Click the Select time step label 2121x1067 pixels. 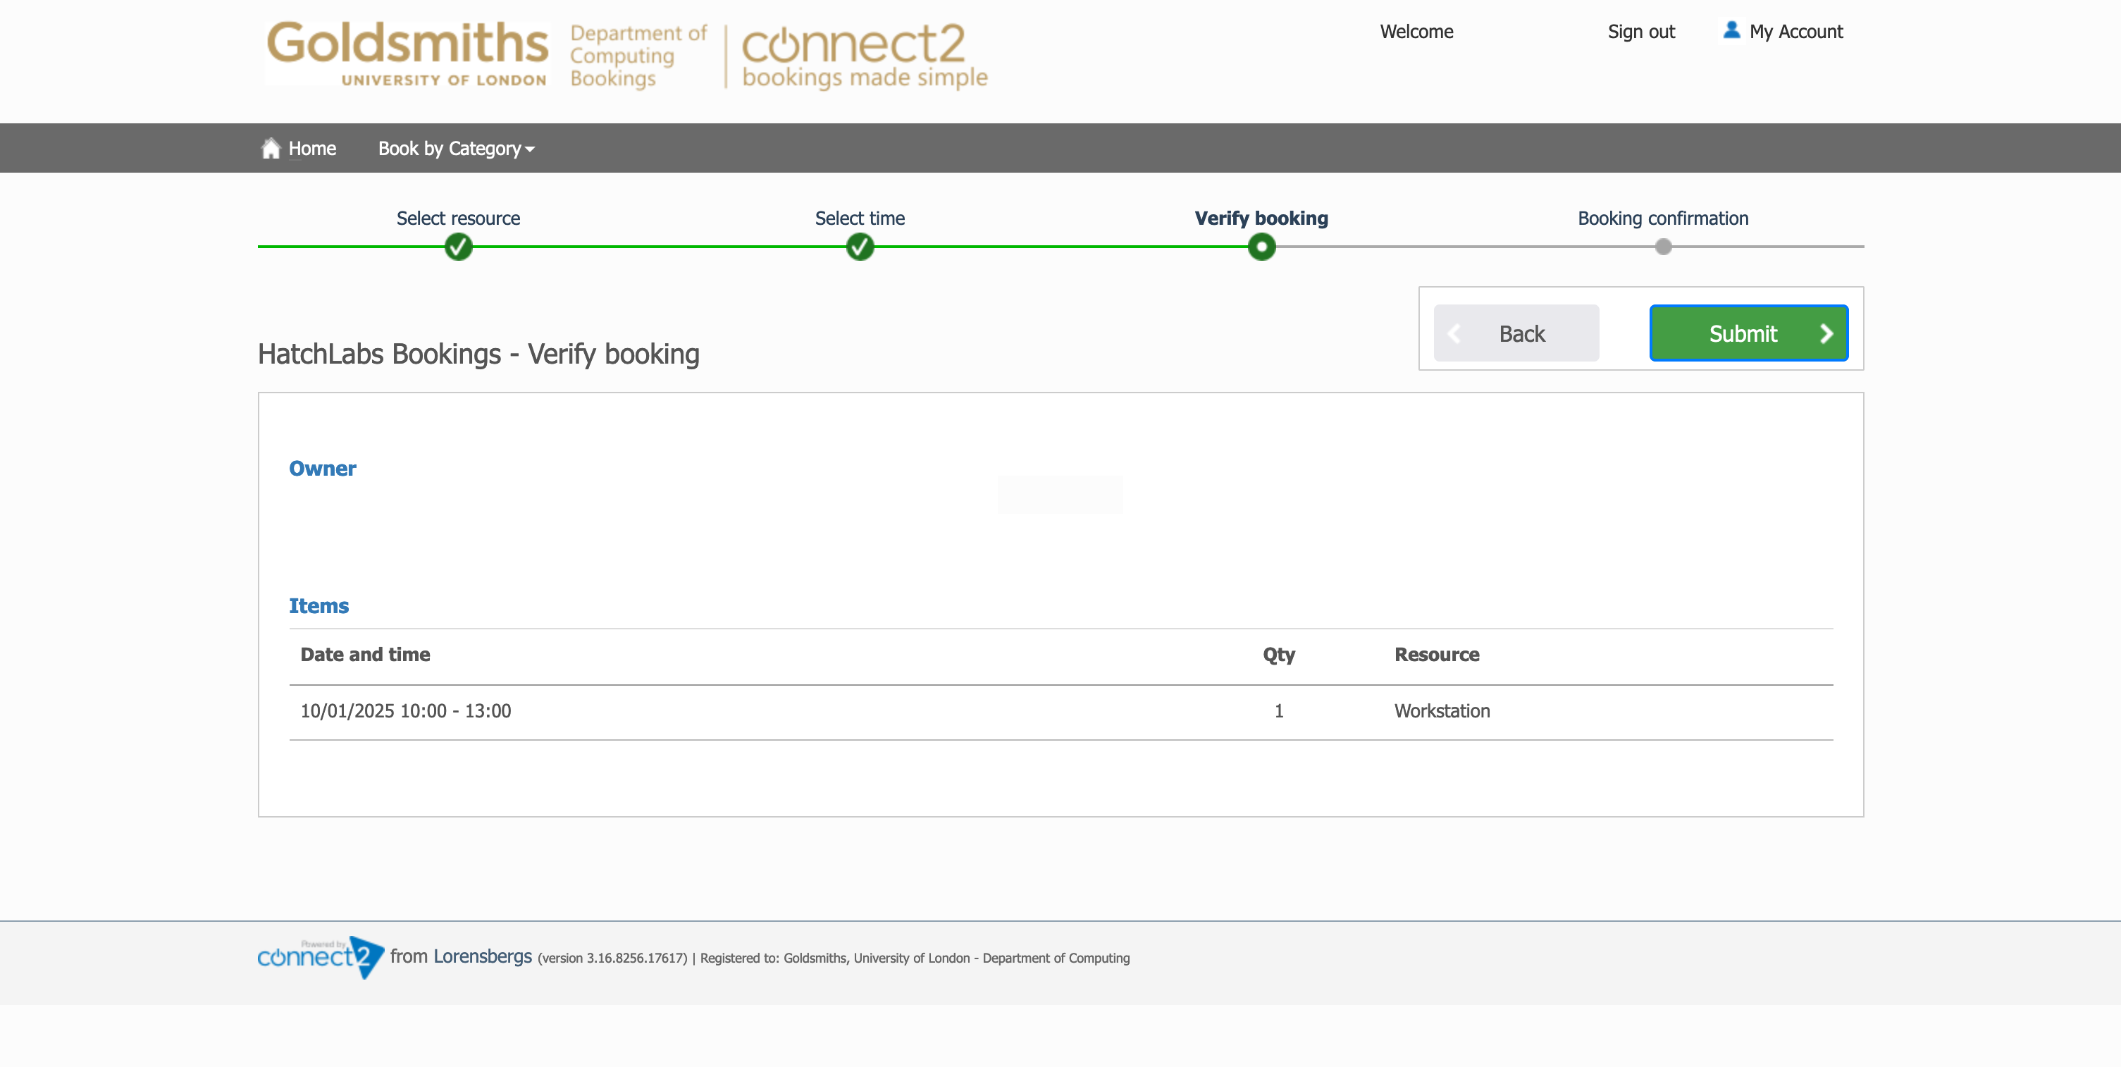(x=860, y=218)
